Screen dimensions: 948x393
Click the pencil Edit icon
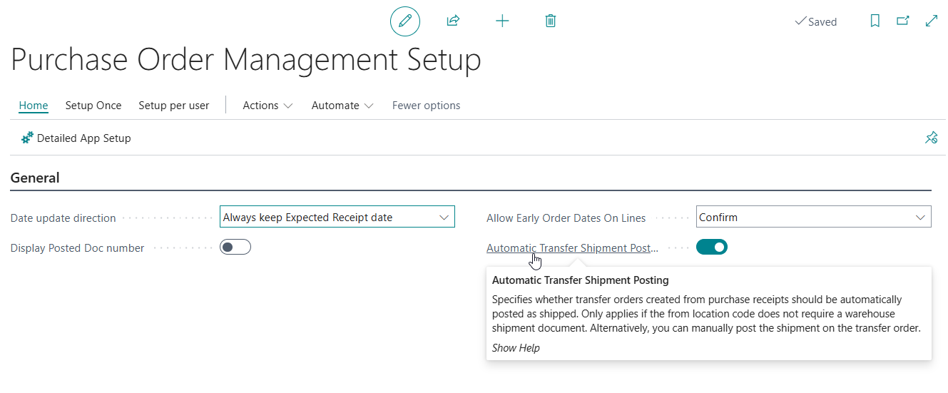[405, 21]
